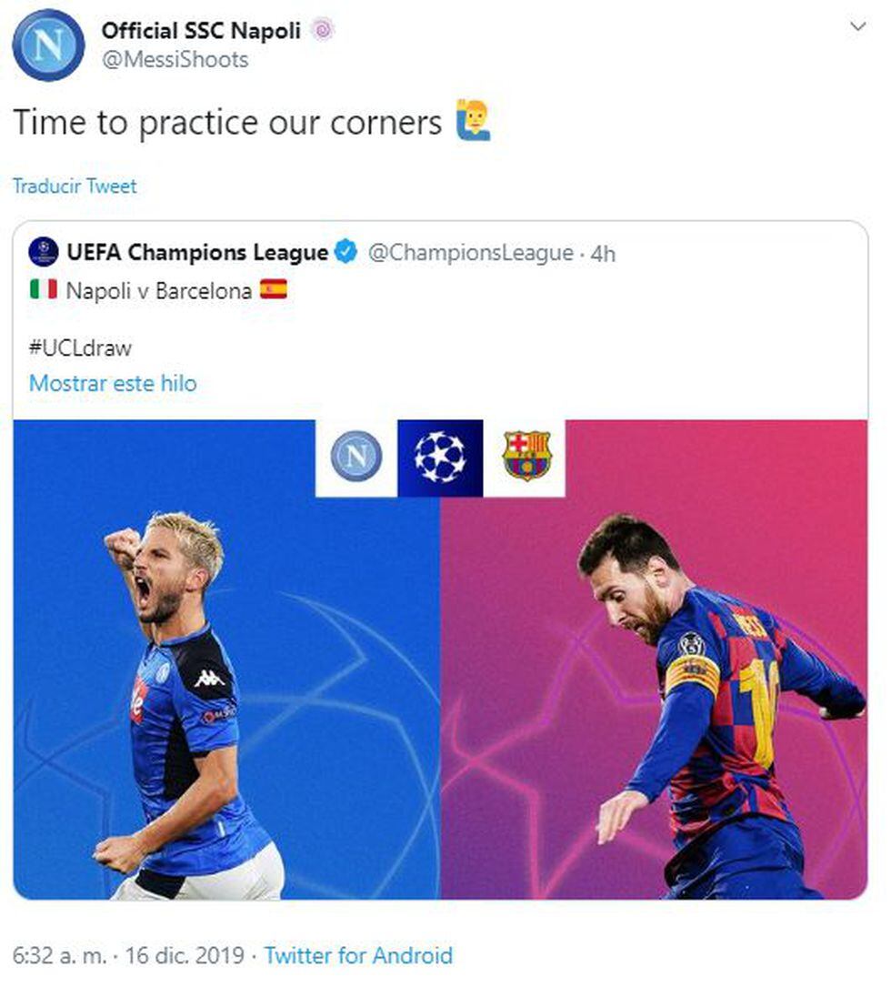Translate tweet via Traducir Tweet
The width and height of the screenshot is (891, 987).
[75, 186]
